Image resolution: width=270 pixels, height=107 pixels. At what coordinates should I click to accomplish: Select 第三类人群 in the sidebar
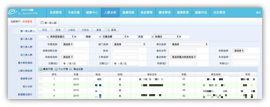point(26,47)
